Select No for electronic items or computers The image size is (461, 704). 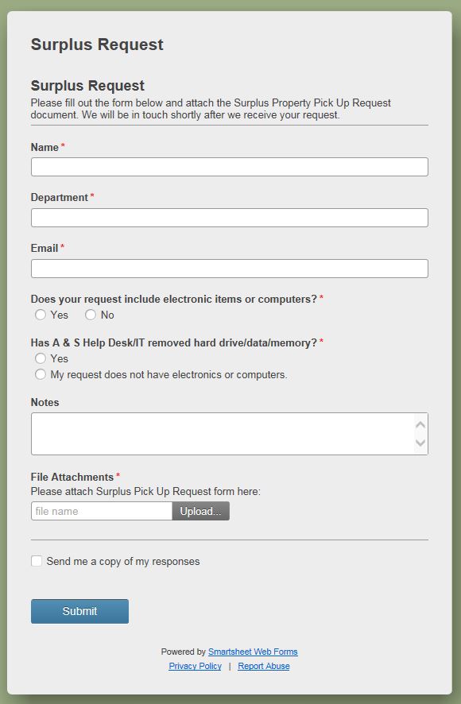(x=91, y=315)
